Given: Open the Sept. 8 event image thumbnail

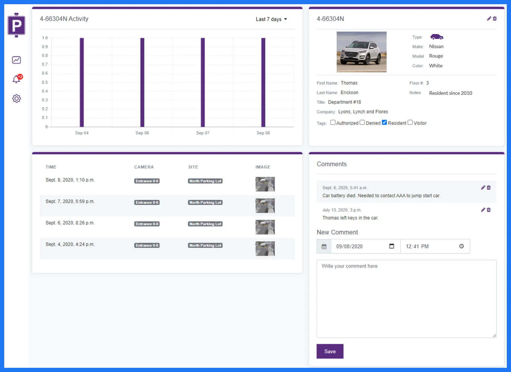Looking at the screenshot, I should point(265,184).
